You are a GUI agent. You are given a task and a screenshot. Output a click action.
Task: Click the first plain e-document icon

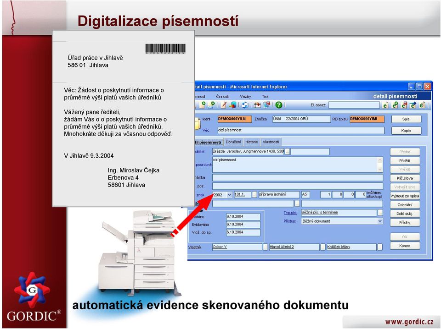click(x=385, y=105)
